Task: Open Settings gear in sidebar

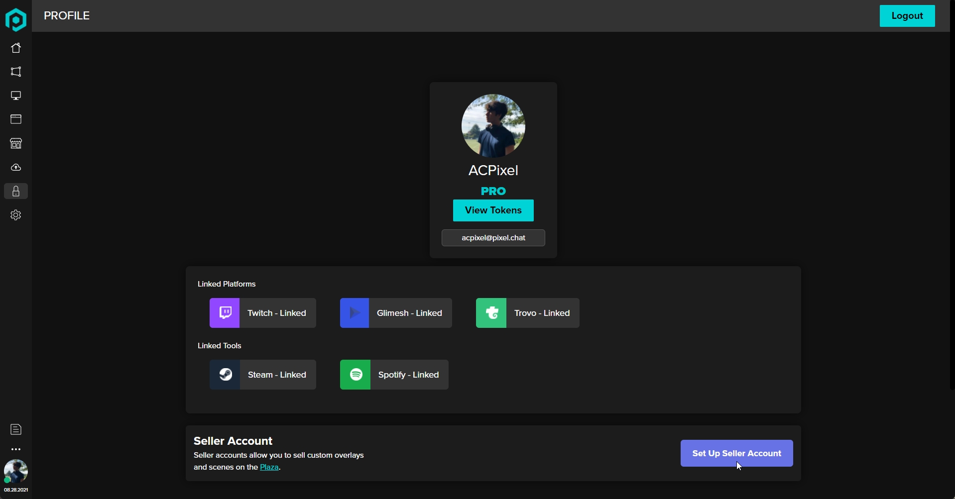Action: tap(16, 215)
